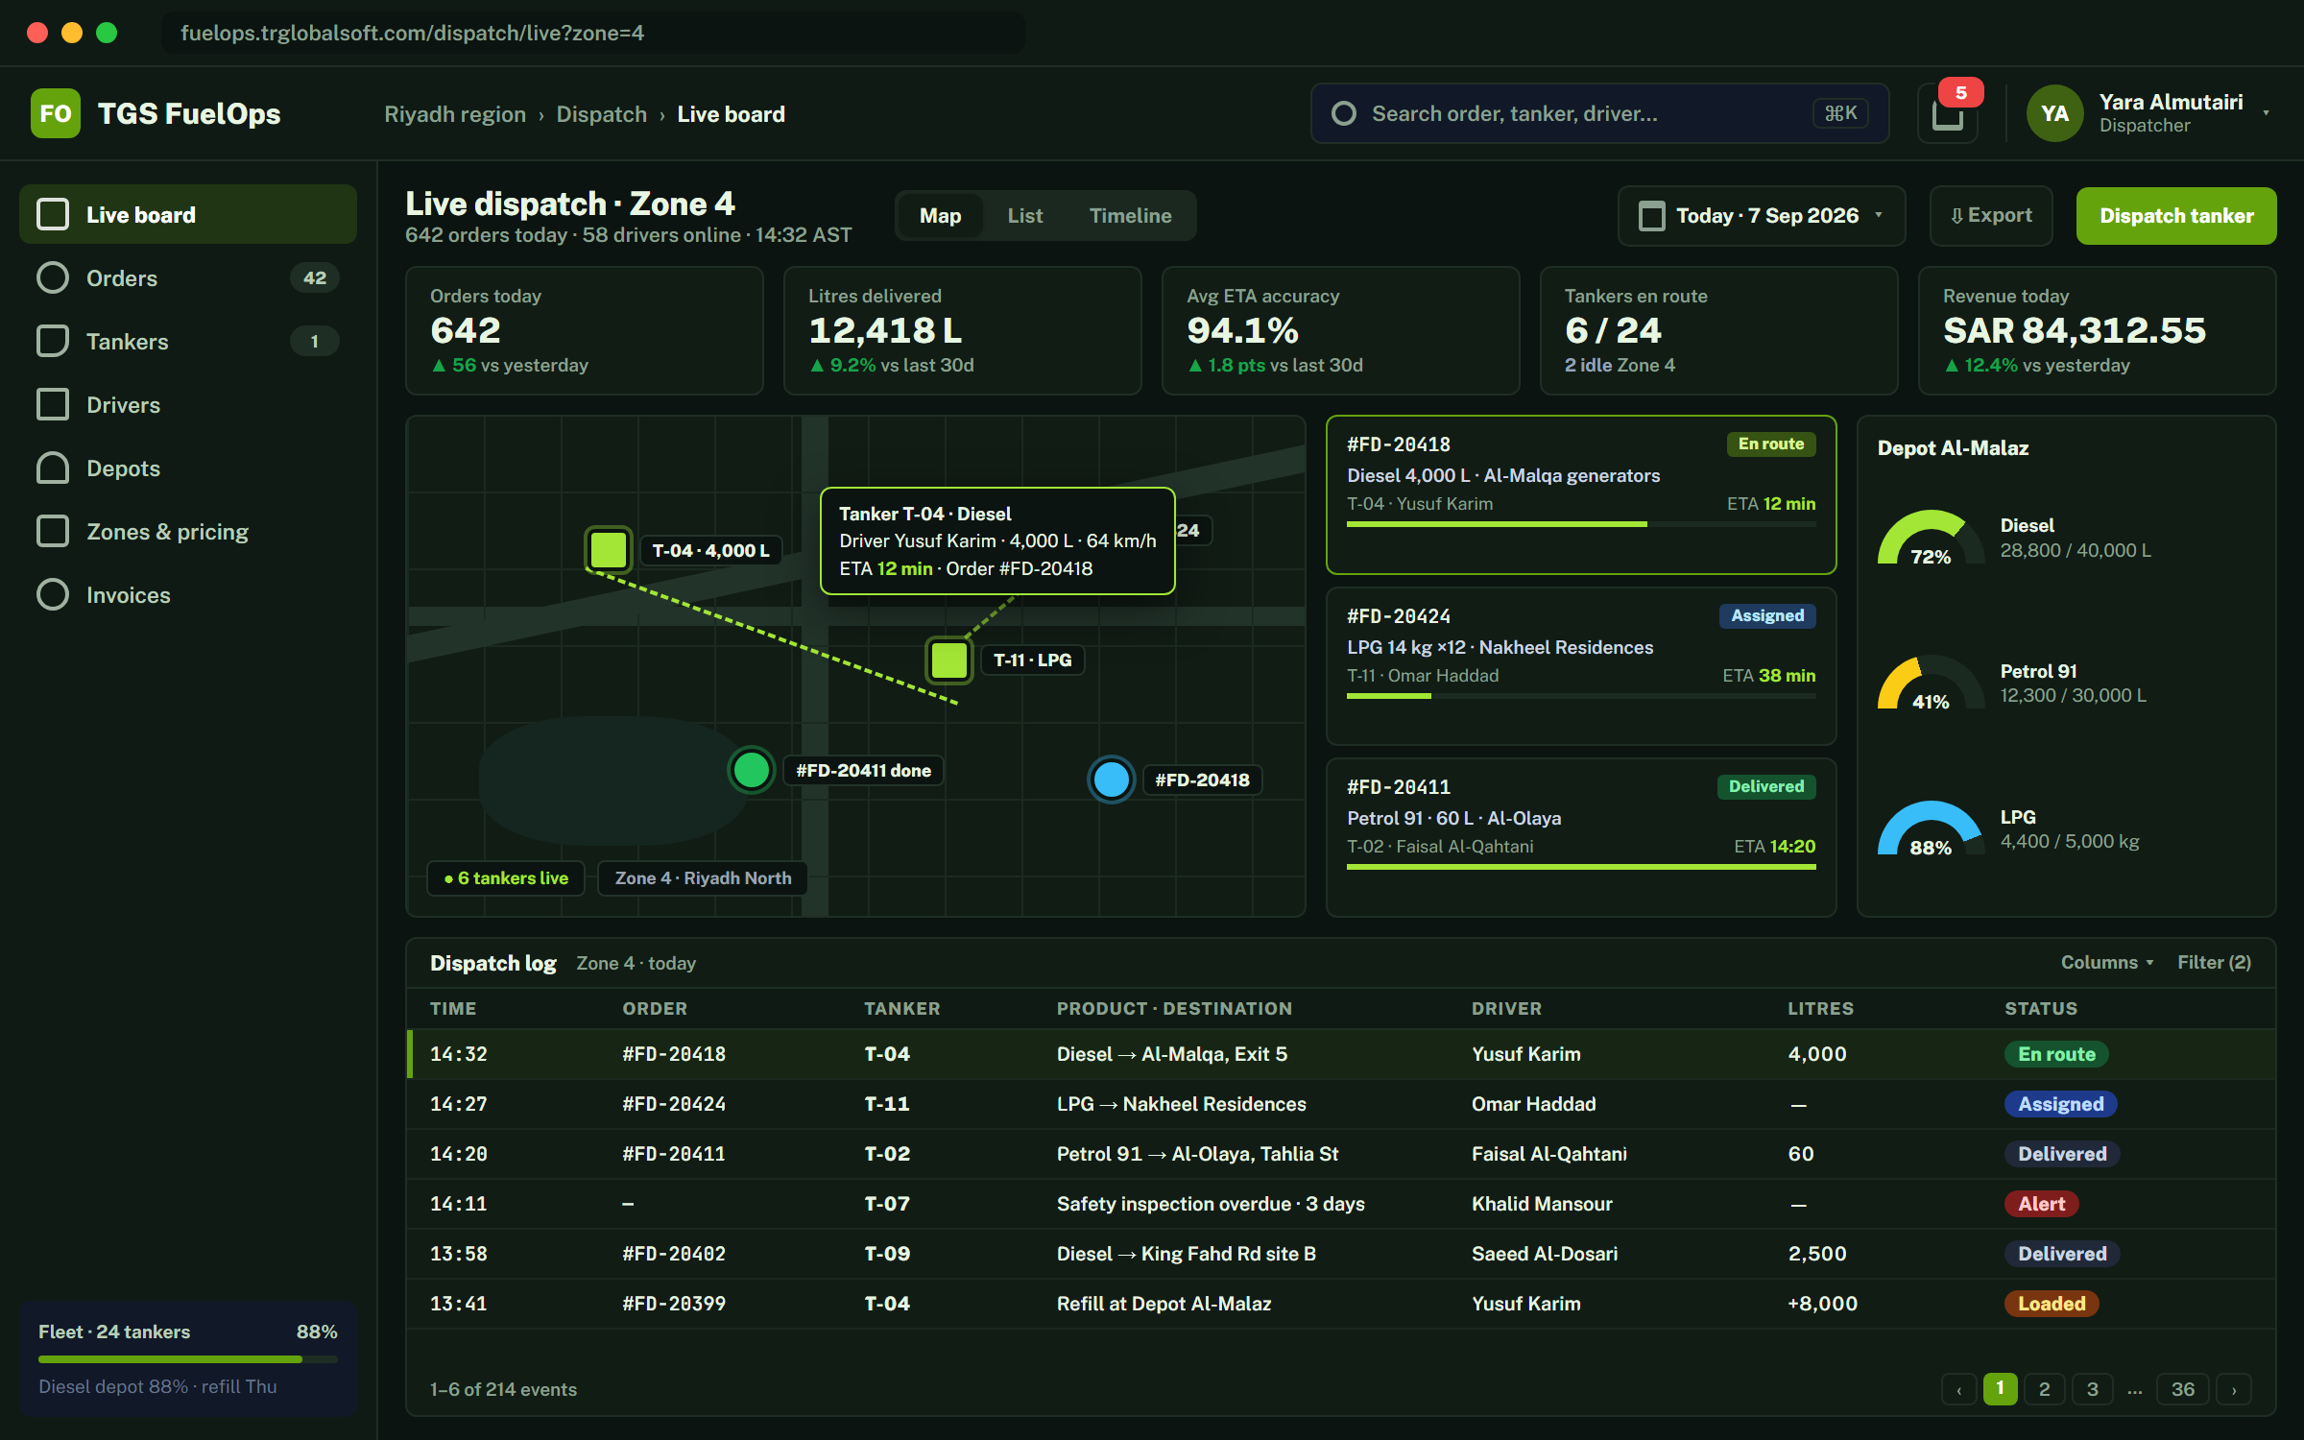Open the Columns dropdown in dispatch log
Viewport: 2304px width, 1440px height.
point(2106,962)
